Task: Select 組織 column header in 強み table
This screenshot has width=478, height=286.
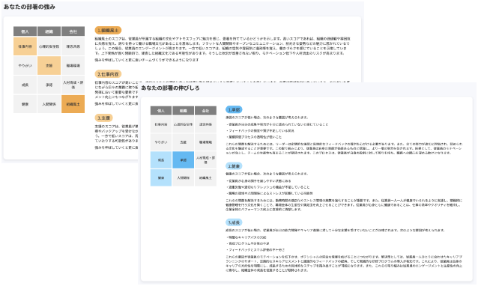Action: 49,31
